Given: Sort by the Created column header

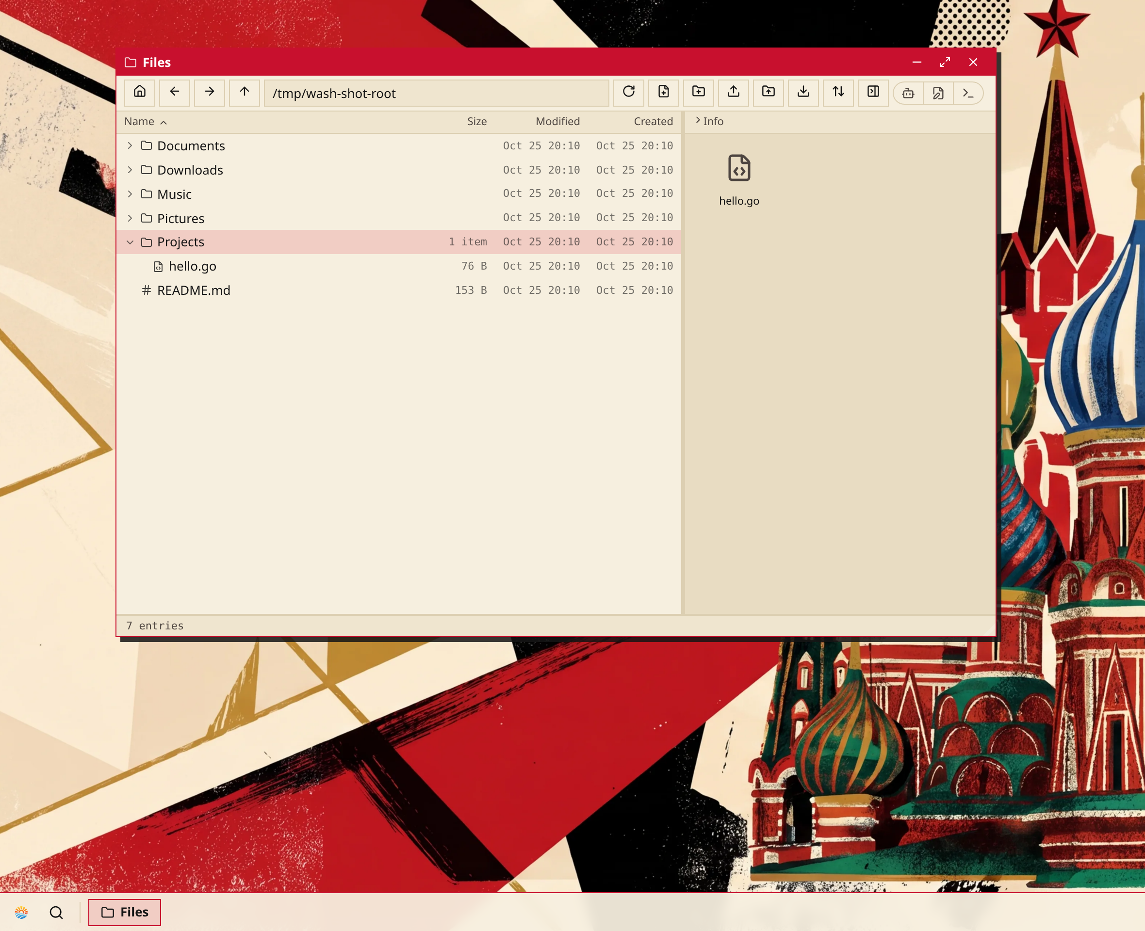Looking at the screenshot, I should coord(653,121).
